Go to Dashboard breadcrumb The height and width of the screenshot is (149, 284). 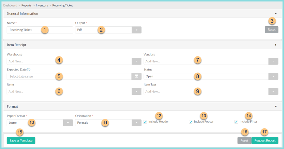(x=10, y=6)
